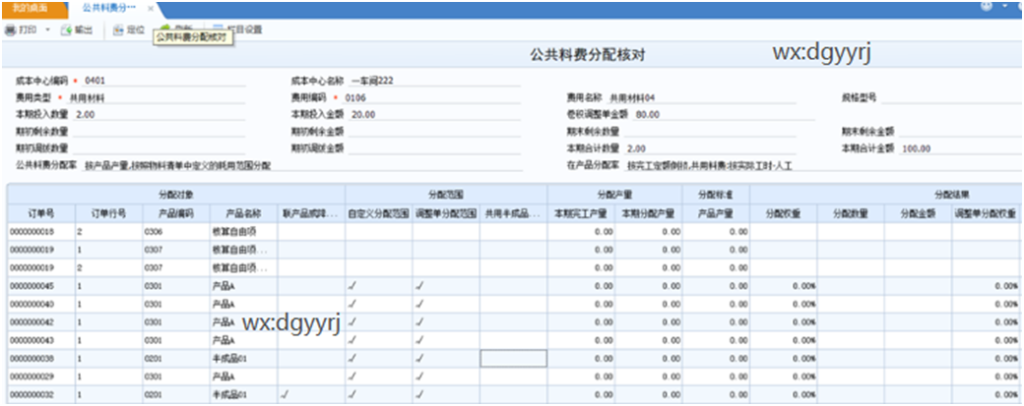Select order number cell 0000000043
Image resolution: width=1024 pixels, height=406 pixels.
40,340
